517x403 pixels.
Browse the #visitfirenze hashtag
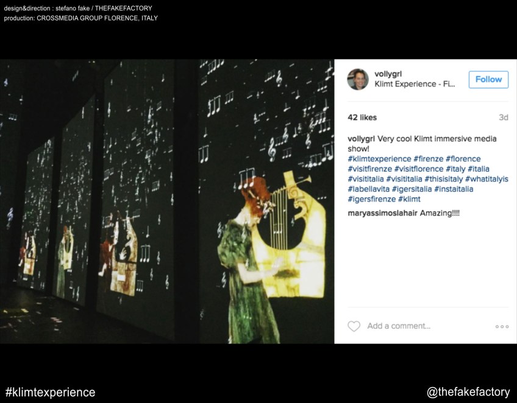pyautogui.click(x=369, y=169)
